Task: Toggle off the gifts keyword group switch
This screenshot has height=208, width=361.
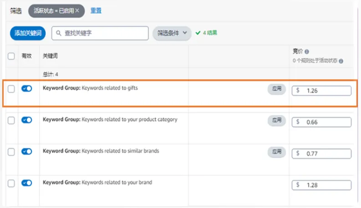Action: click(26, 89)
